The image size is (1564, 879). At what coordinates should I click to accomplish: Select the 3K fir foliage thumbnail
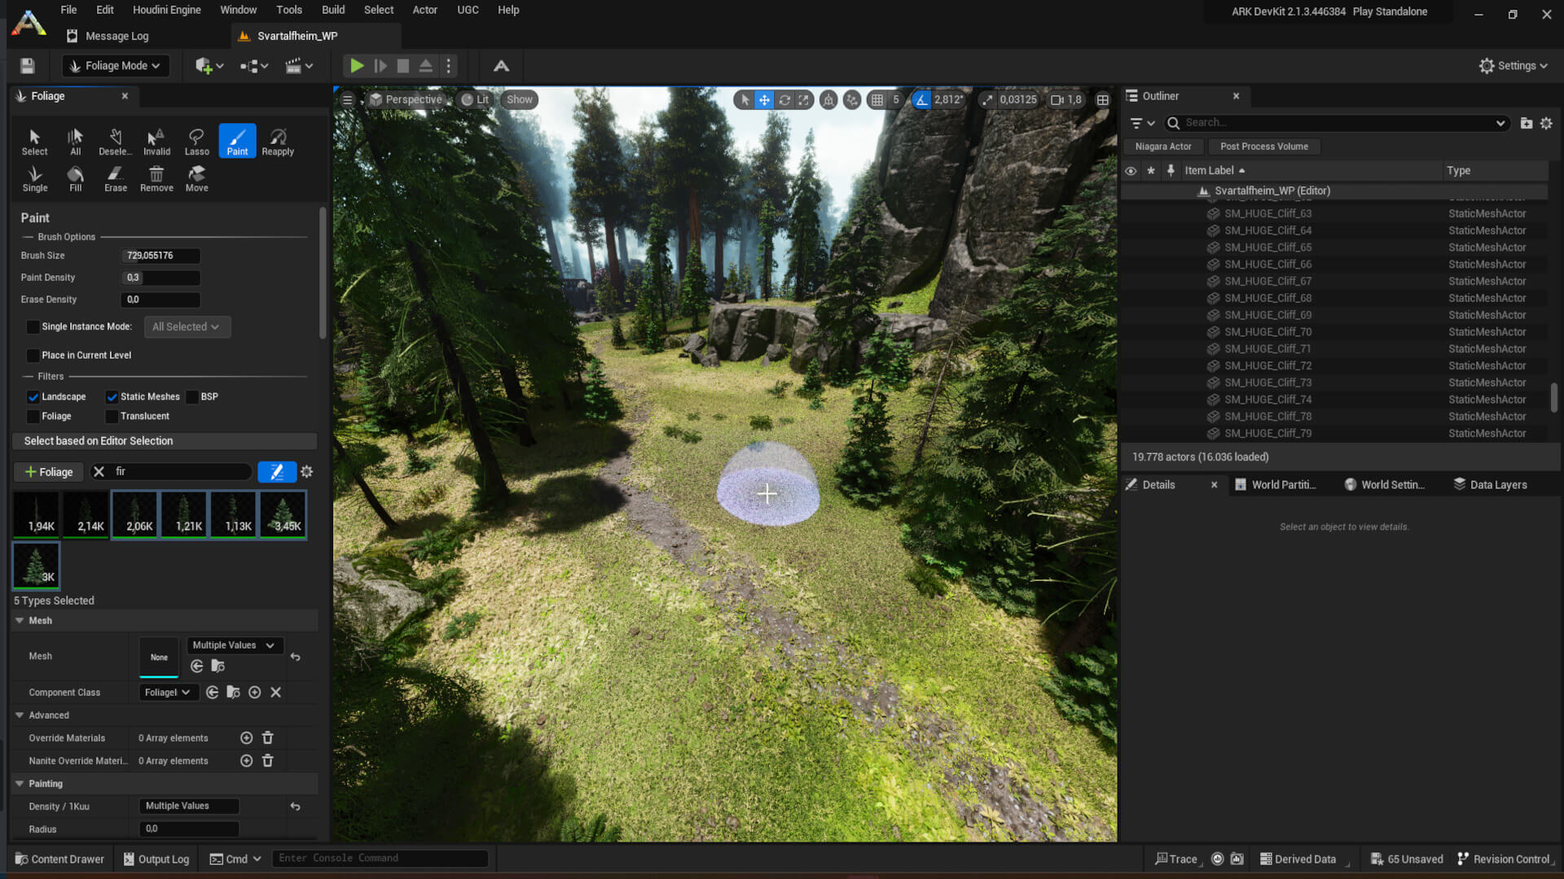(36, 565)
